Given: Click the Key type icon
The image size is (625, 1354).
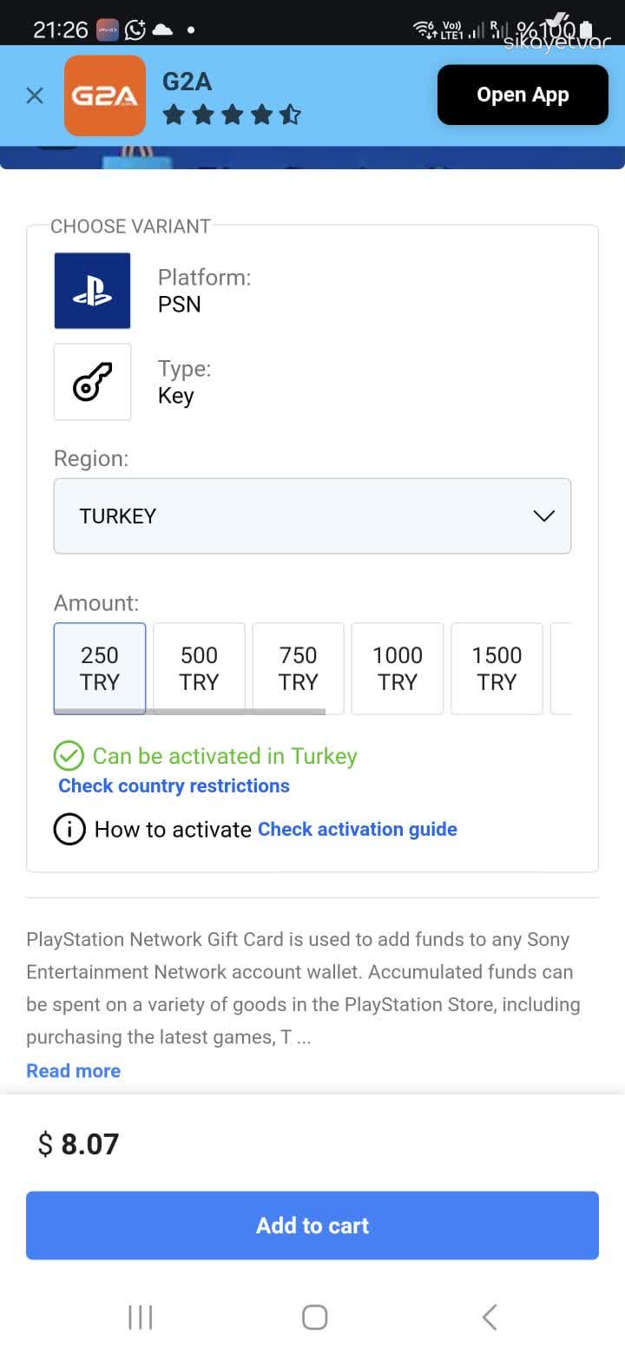Looking at the screenshot, I should pyautogui.click(x=92, y=382).
